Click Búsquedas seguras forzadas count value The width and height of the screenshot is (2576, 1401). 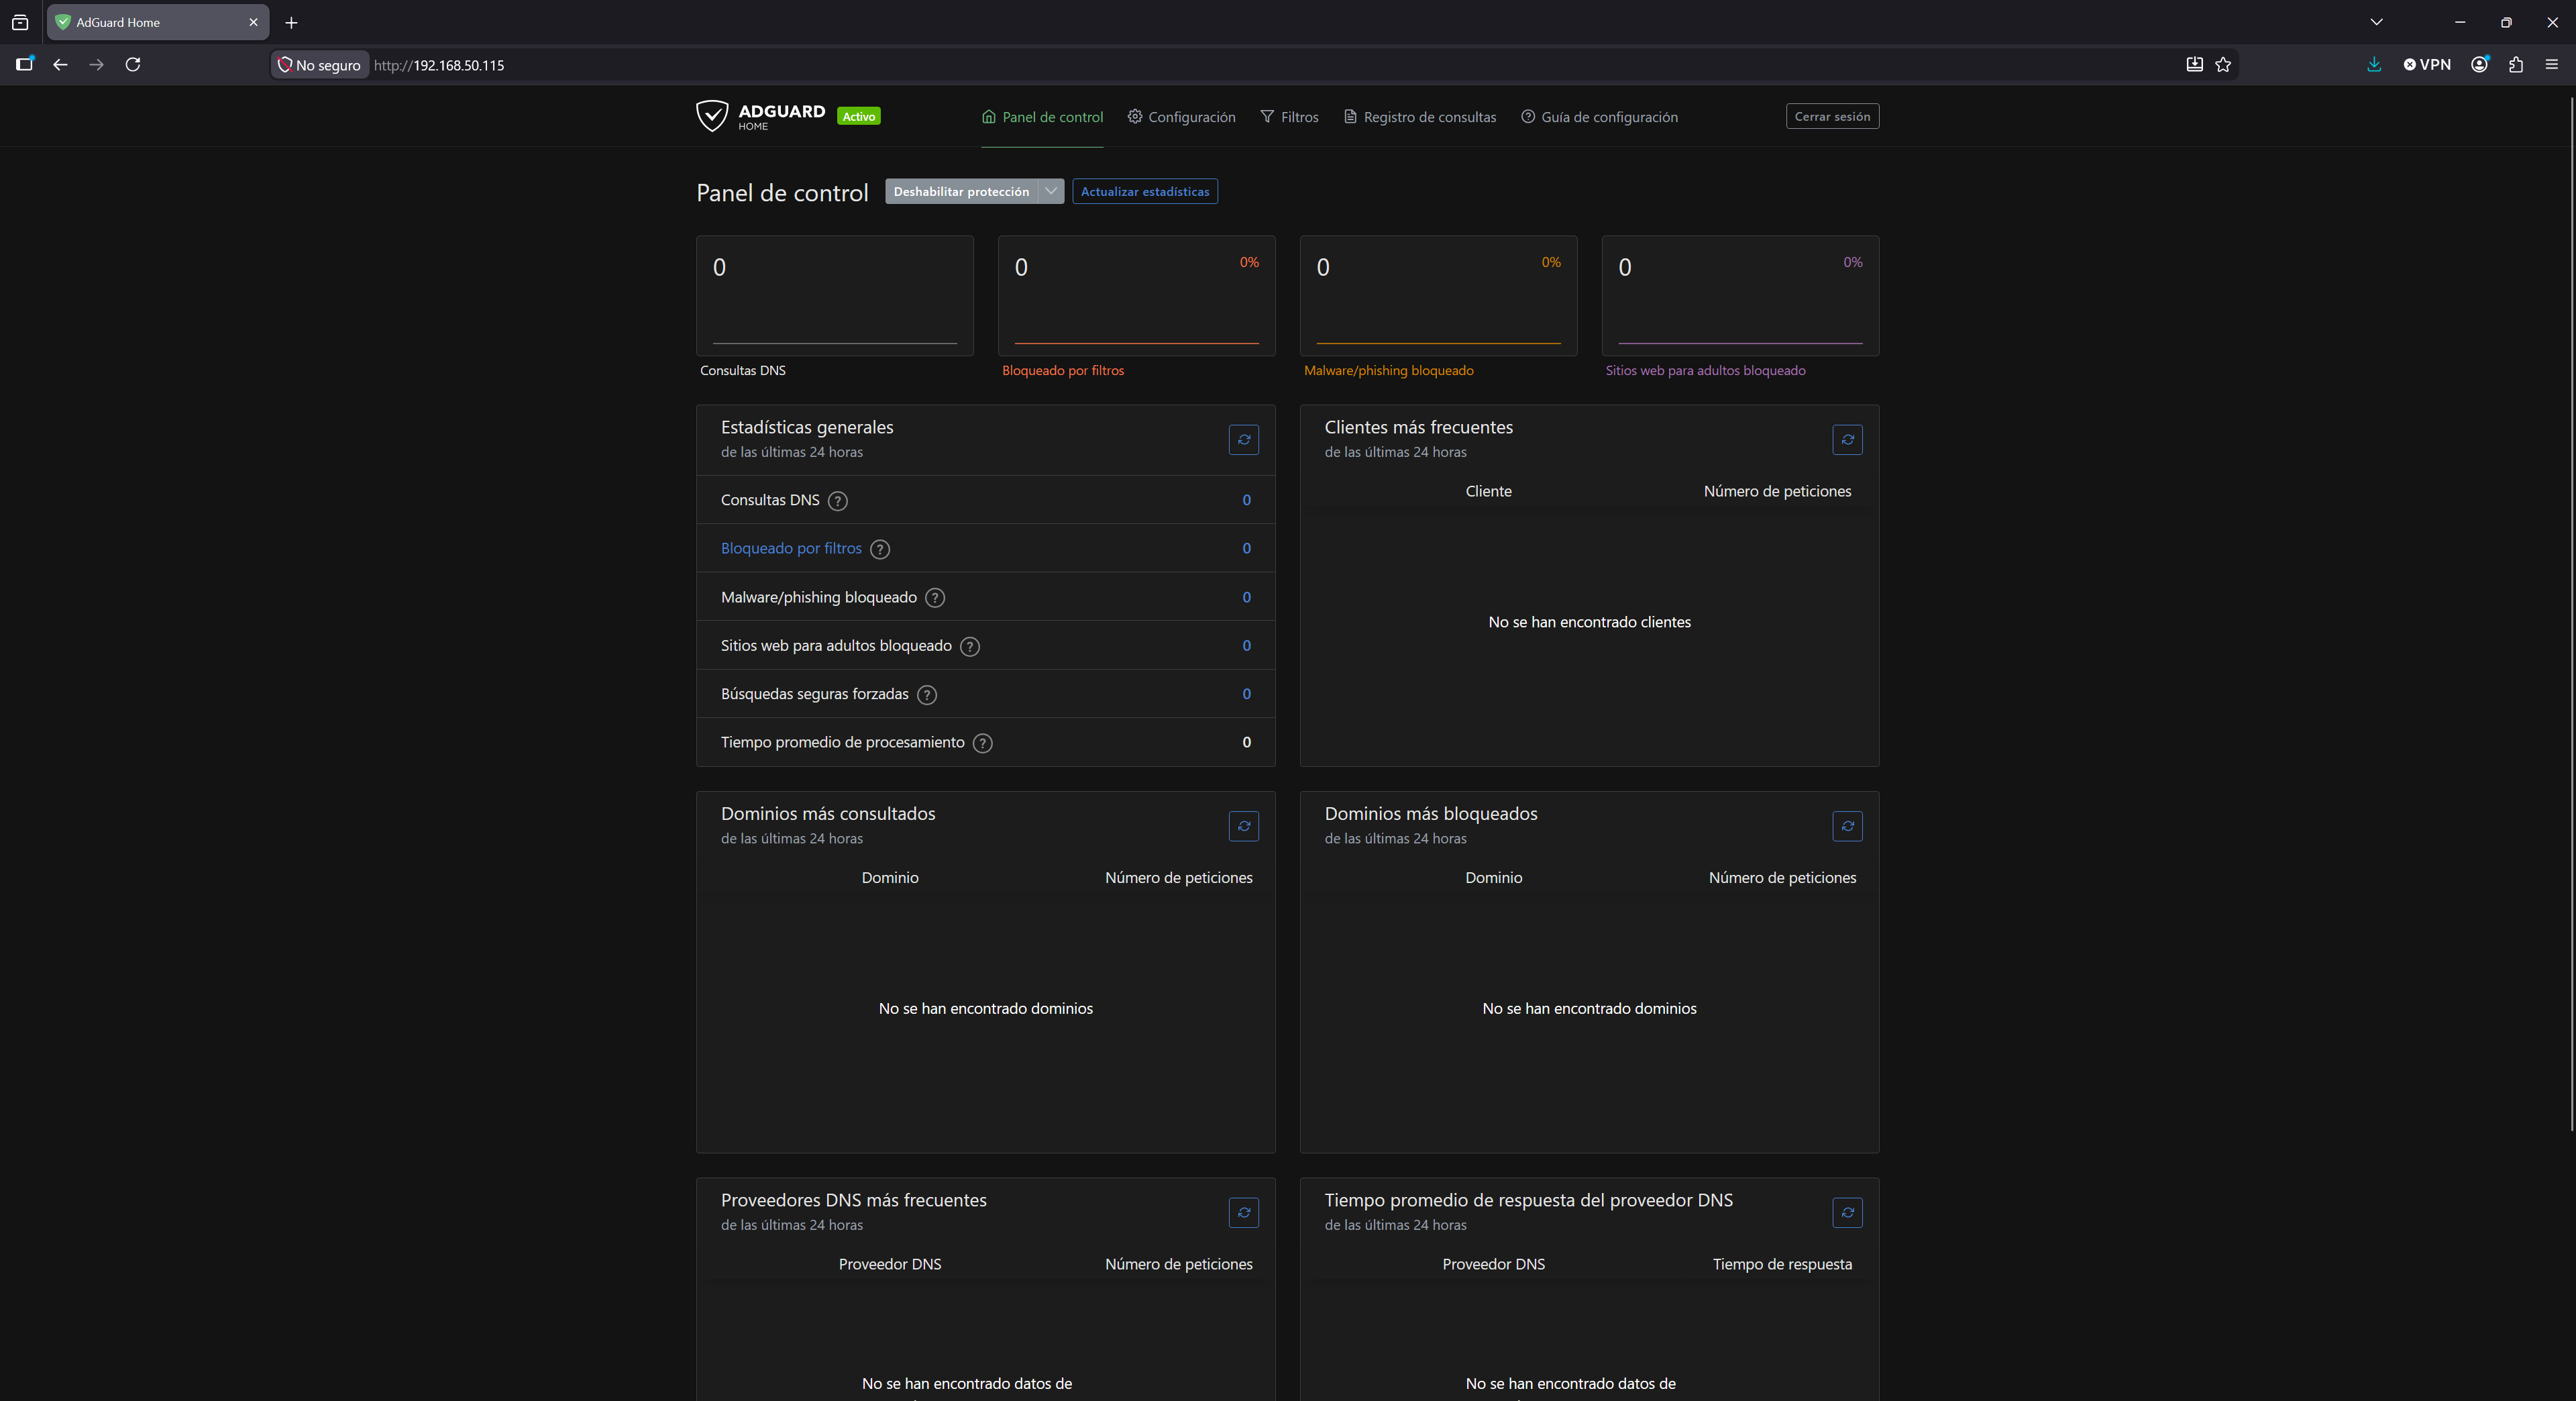click(x=1246, y=694)
